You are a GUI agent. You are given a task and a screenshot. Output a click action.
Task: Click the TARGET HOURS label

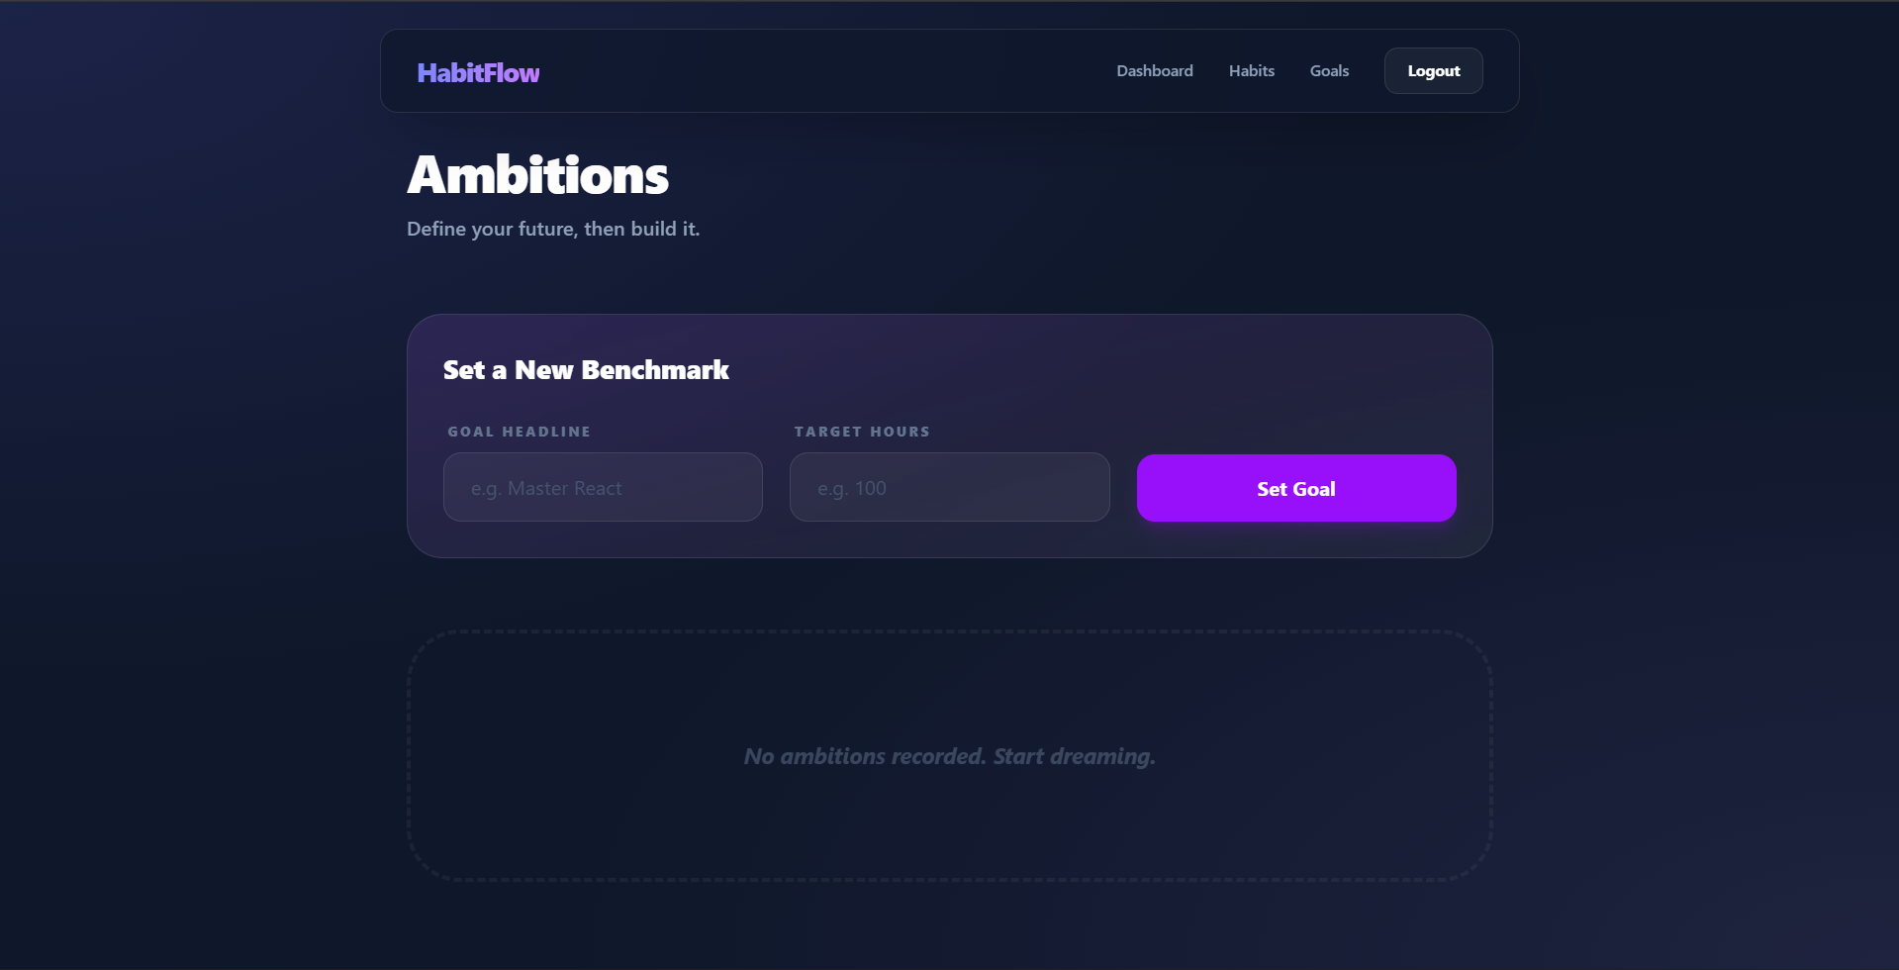(x=861, y=432)
